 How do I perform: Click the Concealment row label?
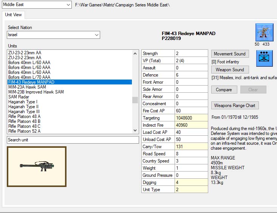click(158, 104)
